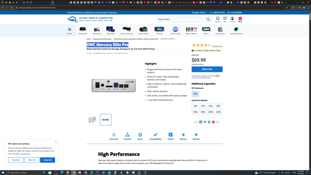Viewport: 311px width, 175px height.
Task: Jump to the Overview section tab
Action: point(114,136)
